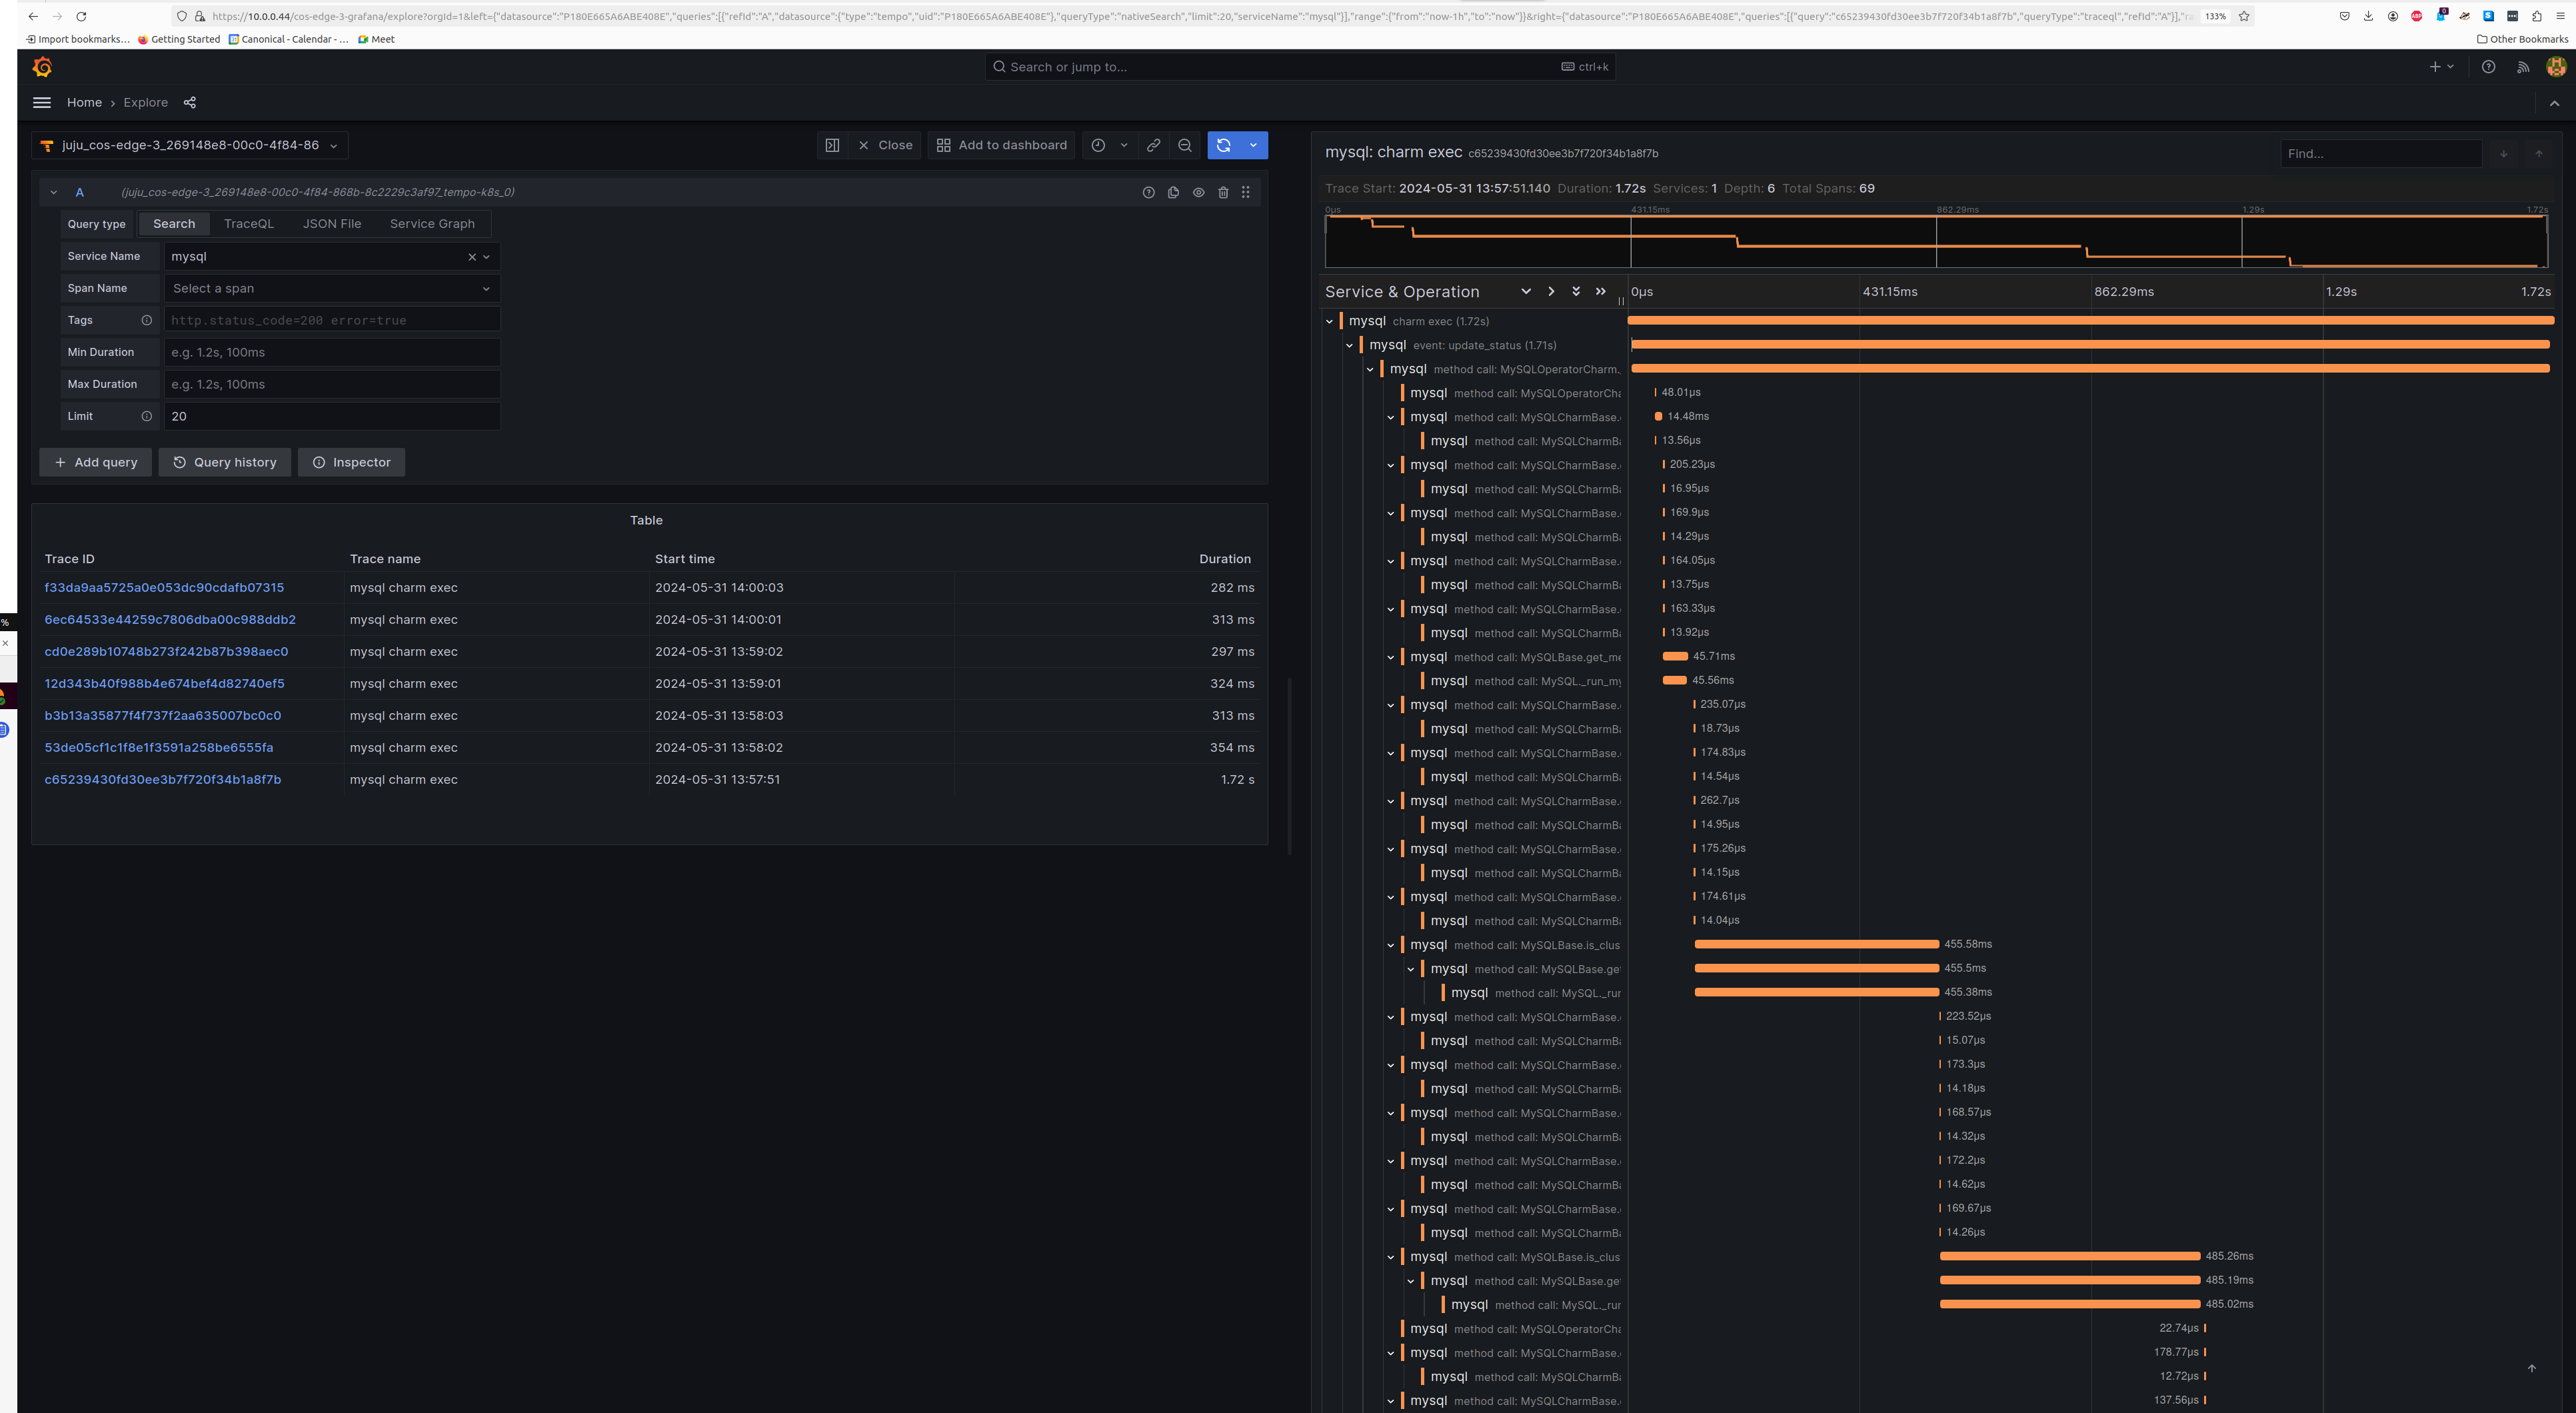The height and width of the screenshot is (1413, 2576).
Task: Copy shortened link for this exploration
Action: pos(1153,145)
